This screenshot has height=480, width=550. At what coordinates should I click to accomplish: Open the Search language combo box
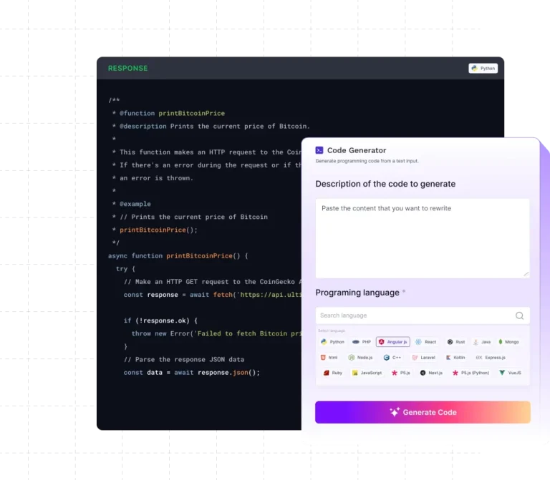coord(415,315)
